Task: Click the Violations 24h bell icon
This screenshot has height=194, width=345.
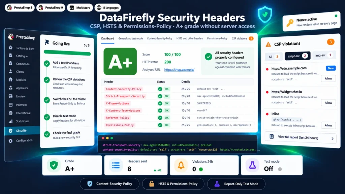Action: [x=181, y=165]
